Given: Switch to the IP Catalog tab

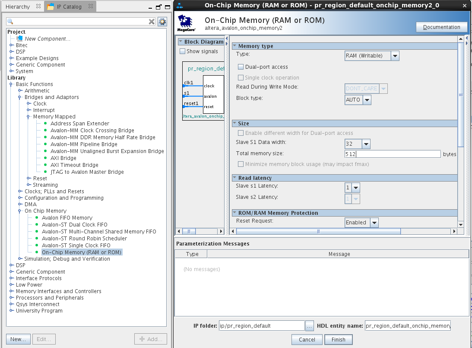Looking at the screenshot, I should pos(69,6).
